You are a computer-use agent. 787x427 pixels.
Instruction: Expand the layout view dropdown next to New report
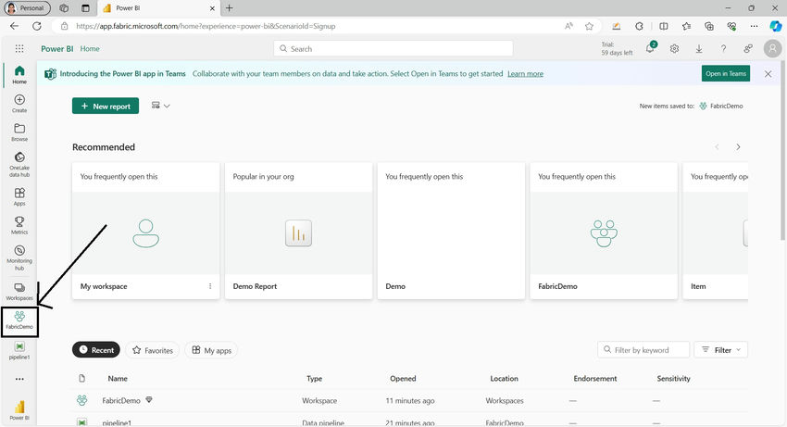click(160, 106)
